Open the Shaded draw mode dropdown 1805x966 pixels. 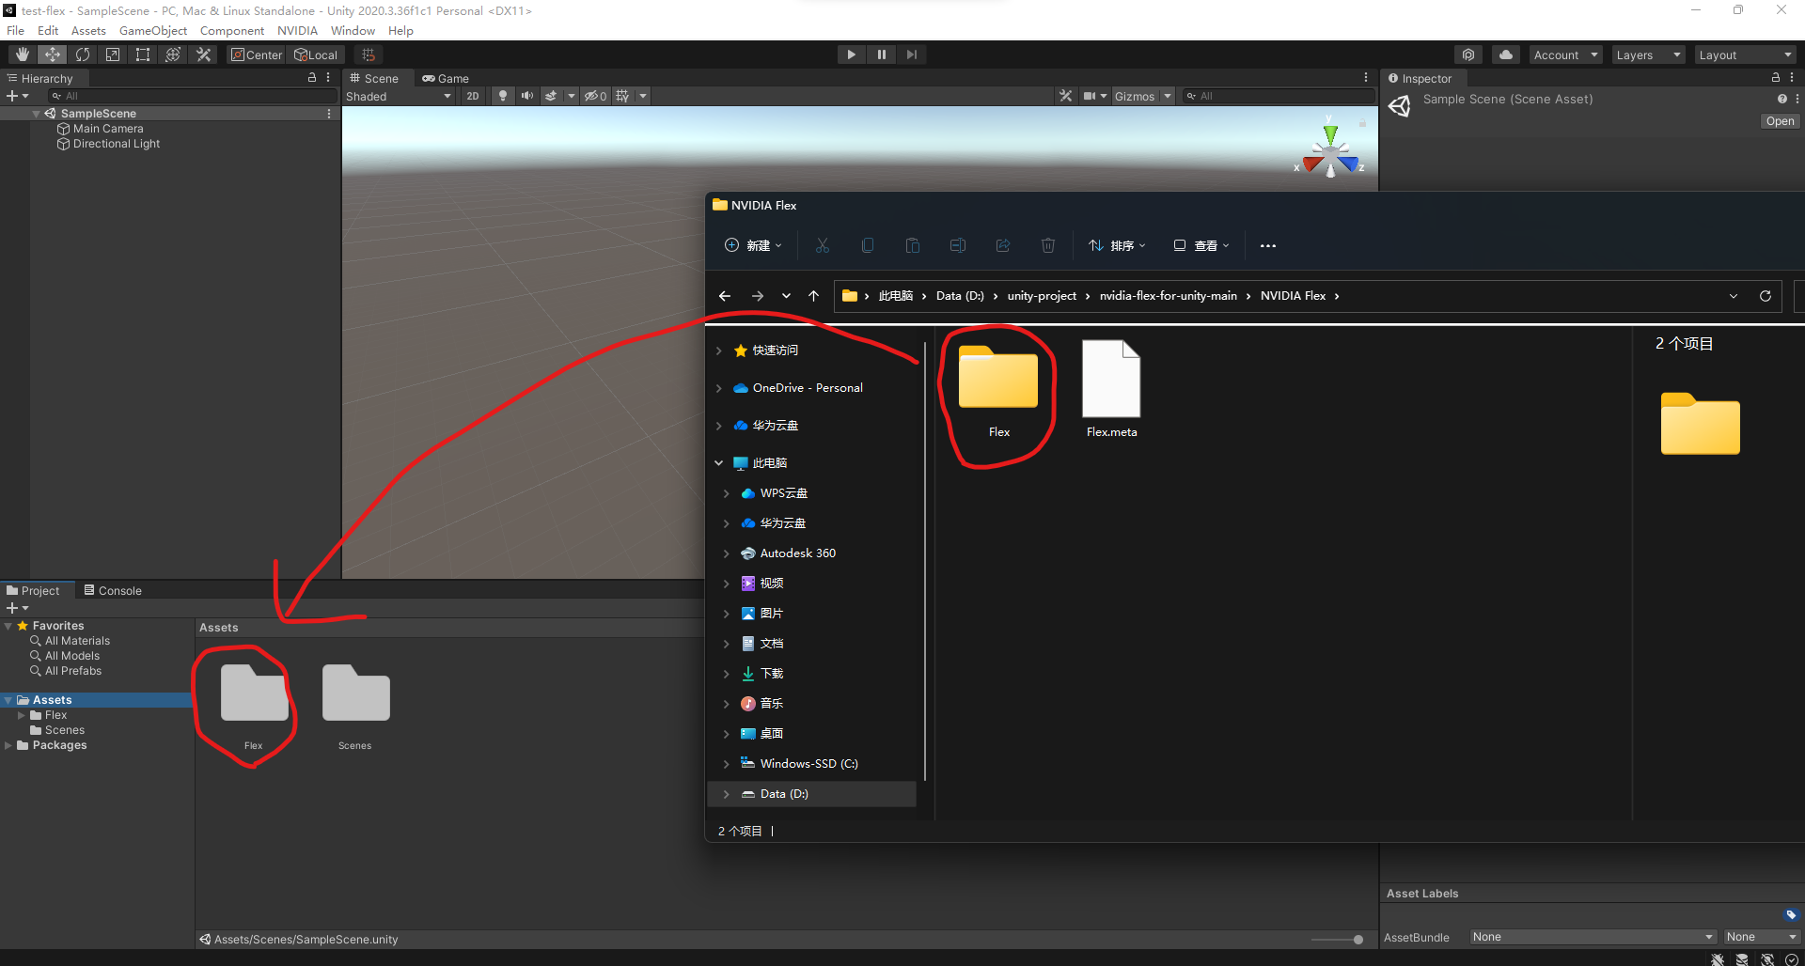pyautogui.click(x=399, y=96)
